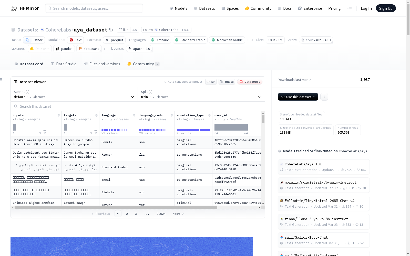Open Models in top navigation
Screen dimensions: 410x256
pyautogui.click(x=178, y=8)
